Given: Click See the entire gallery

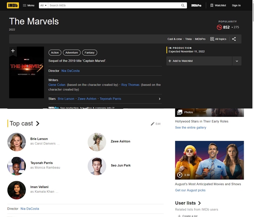Looking at the screenshot, I should (190, 128).
